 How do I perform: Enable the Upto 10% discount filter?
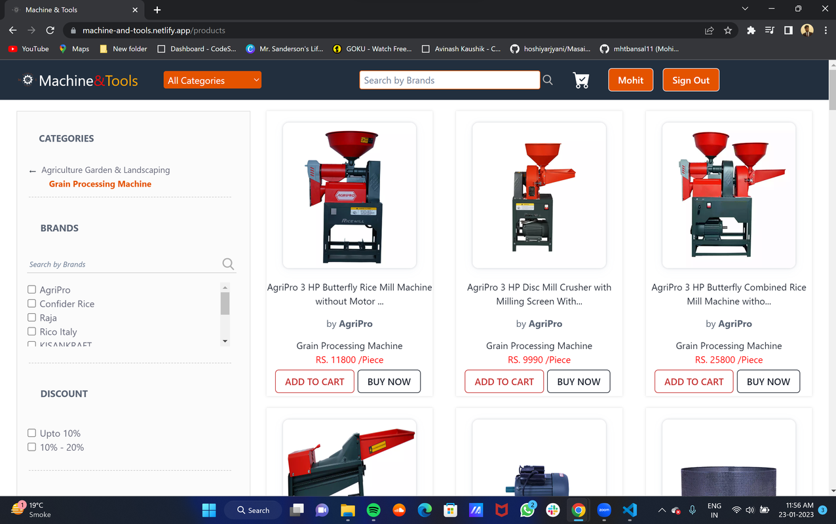point(31,433)
